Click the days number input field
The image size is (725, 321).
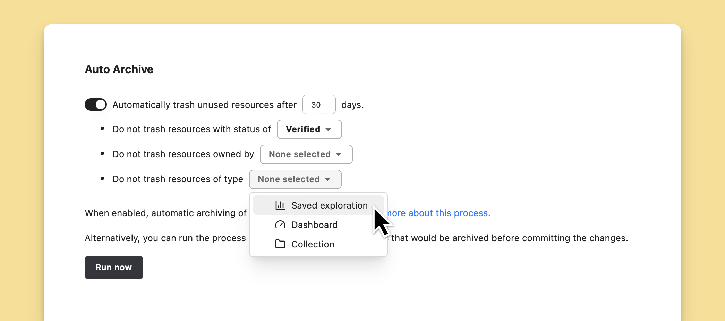[x=319, y=104]
